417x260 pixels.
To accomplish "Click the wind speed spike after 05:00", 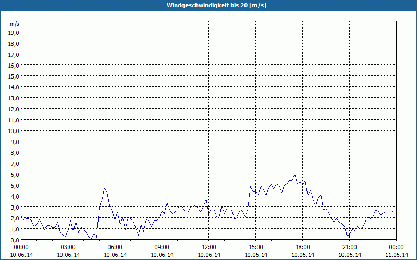I will pyautogui.click(x=105, y=188).
